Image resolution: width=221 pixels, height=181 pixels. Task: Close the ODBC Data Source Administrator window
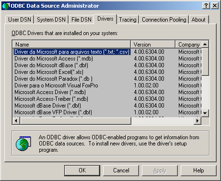[x=215, y=6]
